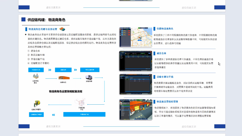The height and width of the screenshot is (136, 242).
Task: Click the 物流商角色创建与业务运营 section heading
Action: click(x=43, y=29)
